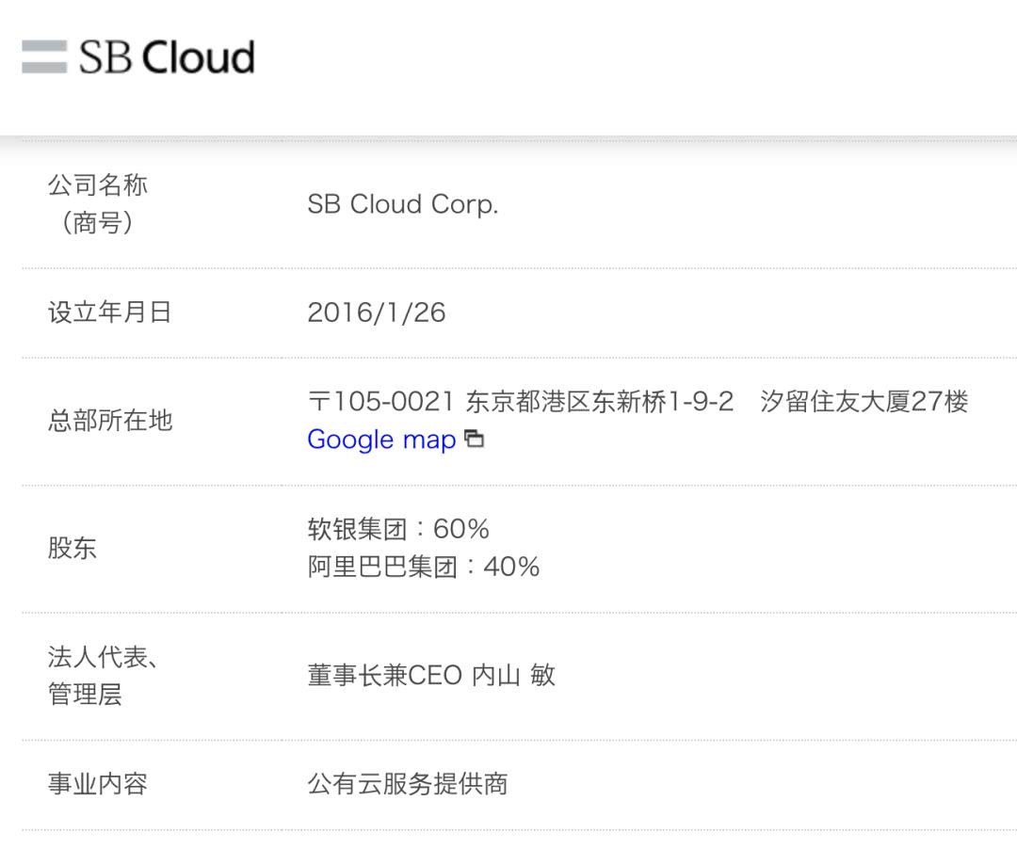
Task: Click the SB Cloud Corp. company name value
Action: tap(402, 204)
